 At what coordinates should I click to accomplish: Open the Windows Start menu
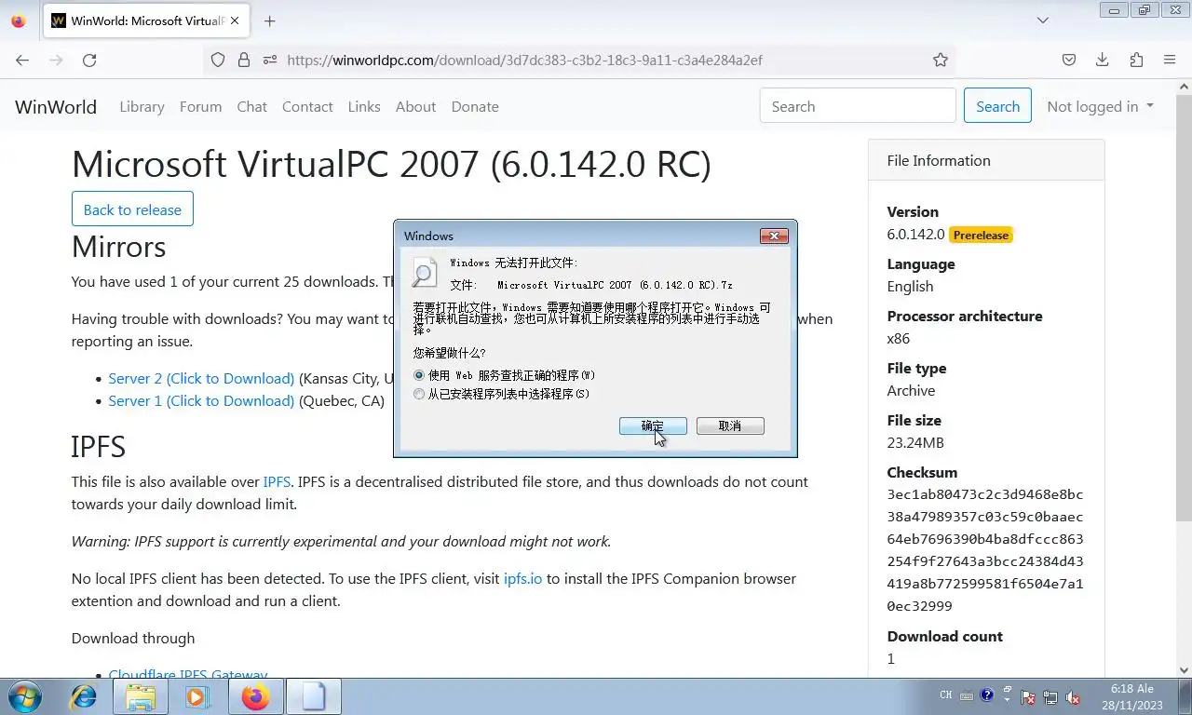[x=24, y=696]
